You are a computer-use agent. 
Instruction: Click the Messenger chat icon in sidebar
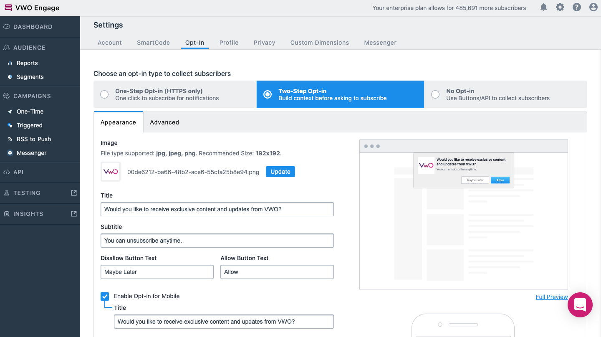pyautogui.click(x=10, y=153)
